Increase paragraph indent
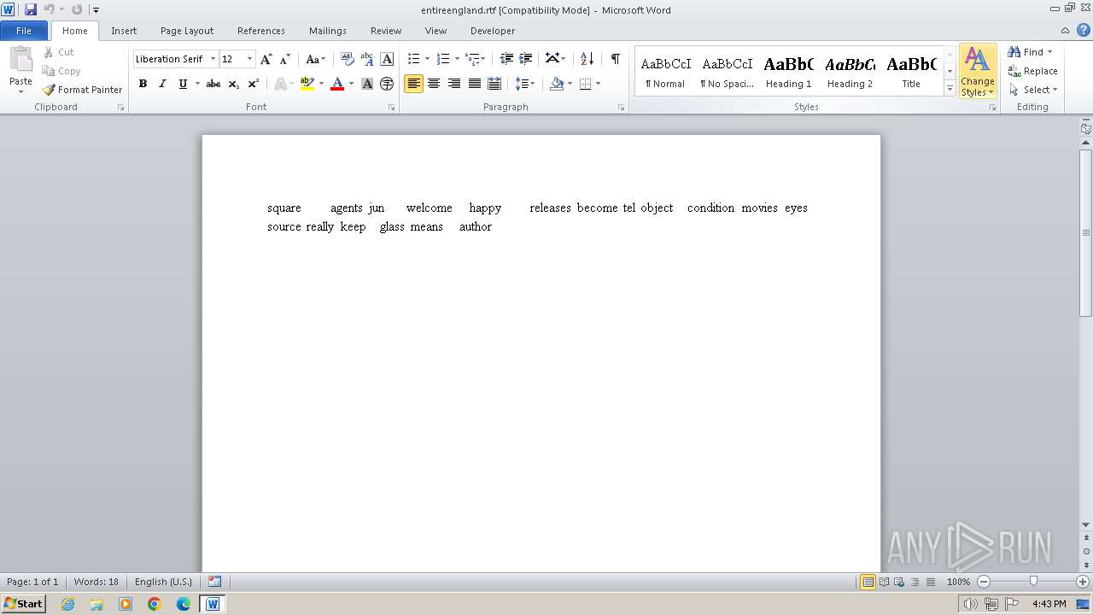This screenshot has width=1093, height=615. point(526,59)
